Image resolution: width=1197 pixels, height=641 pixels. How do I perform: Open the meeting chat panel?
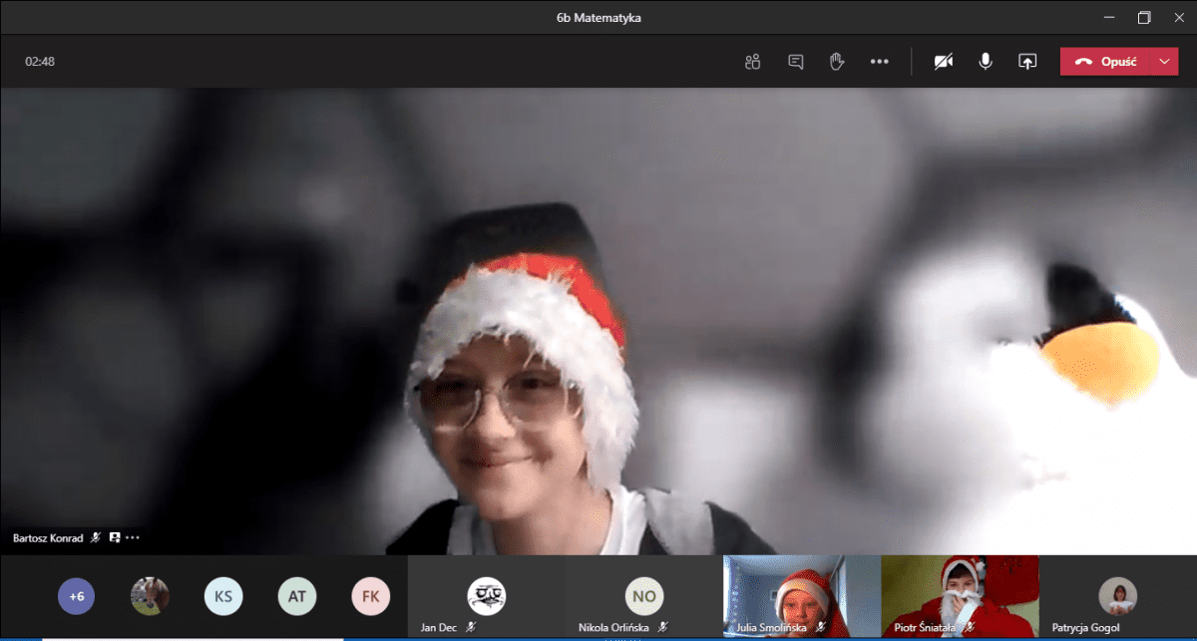point(795,62)
